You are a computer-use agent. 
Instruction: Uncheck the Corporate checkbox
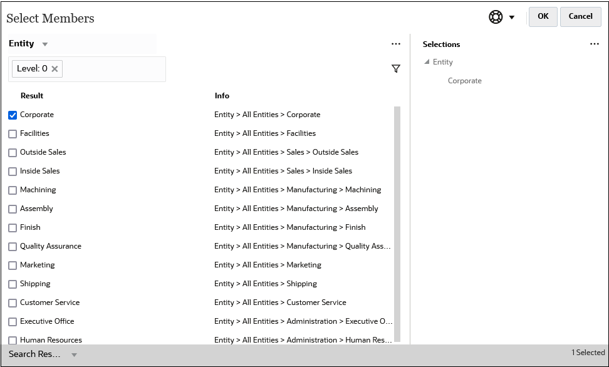[13, 115]
